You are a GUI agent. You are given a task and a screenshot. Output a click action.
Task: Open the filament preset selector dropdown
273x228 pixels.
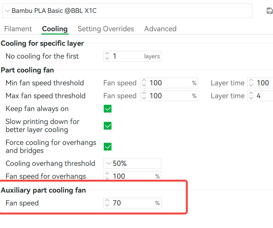pyautogui.click(x=129, y=11)
